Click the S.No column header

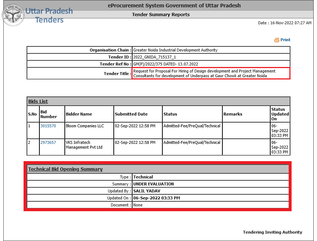pos(32,114)
